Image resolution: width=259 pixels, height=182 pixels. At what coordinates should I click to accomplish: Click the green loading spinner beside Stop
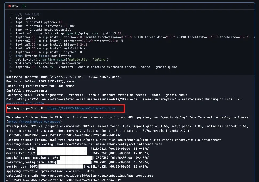[24, 6]
